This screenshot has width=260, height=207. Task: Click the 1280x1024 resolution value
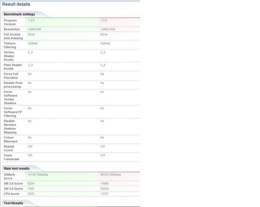click(x=108, y=29)
